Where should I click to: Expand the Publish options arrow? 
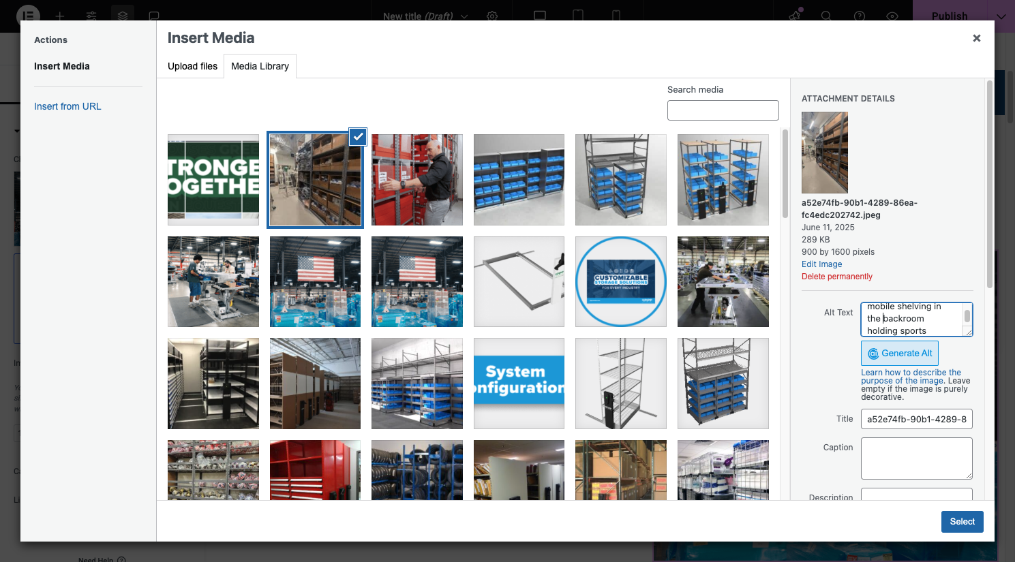coord(1001,16)
